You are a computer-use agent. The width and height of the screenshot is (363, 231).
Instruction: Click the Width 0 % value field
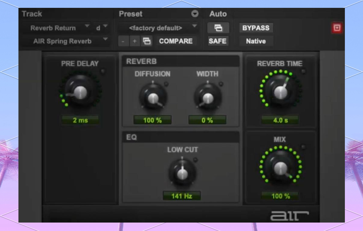tap(207, 120)
